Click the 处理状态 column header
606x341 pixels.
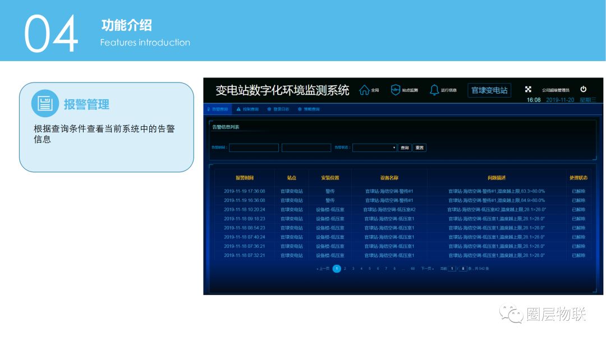pos(579,178)
